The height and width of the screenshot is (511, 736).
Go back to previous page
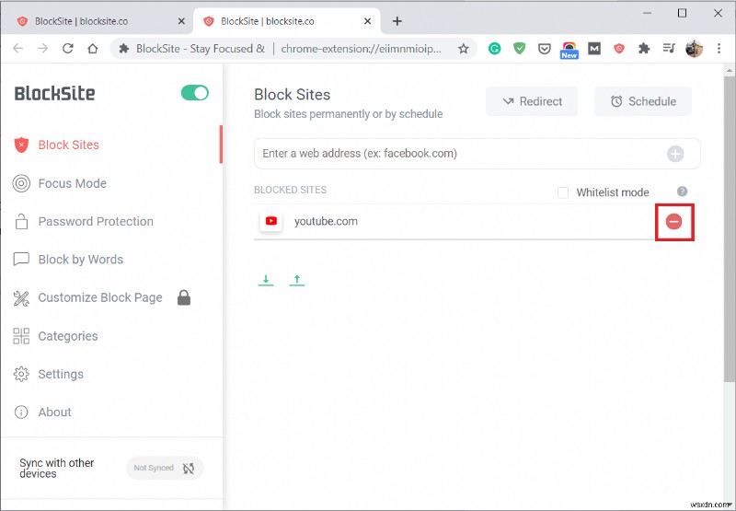(17, 49)
